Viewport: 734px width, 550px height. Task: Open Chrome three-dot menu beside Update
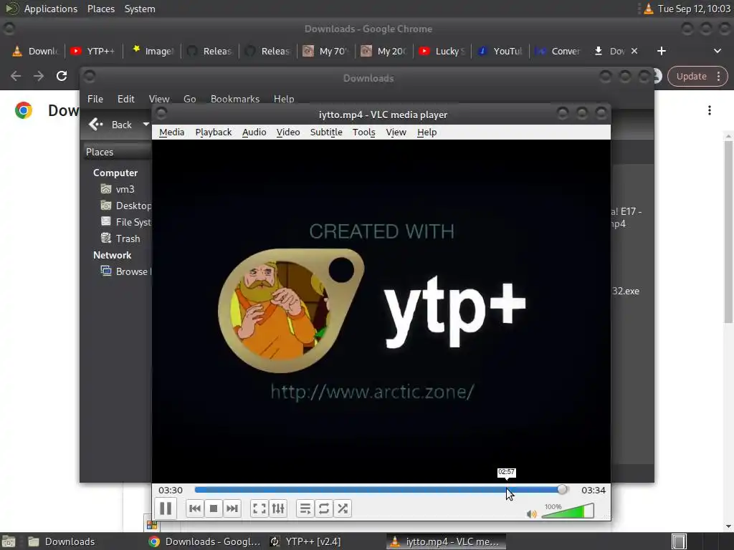tap(718, 76)
